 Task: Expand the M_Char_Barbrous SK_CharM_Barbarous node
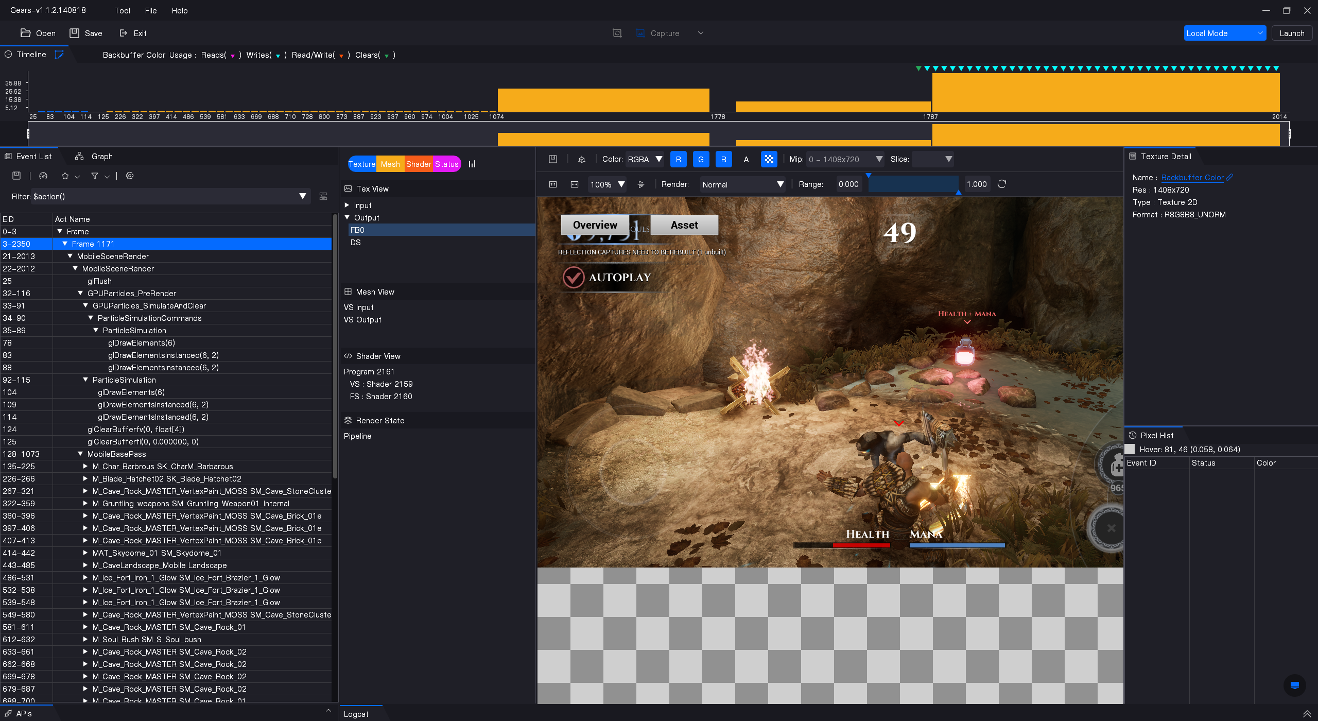coord(85,466)
